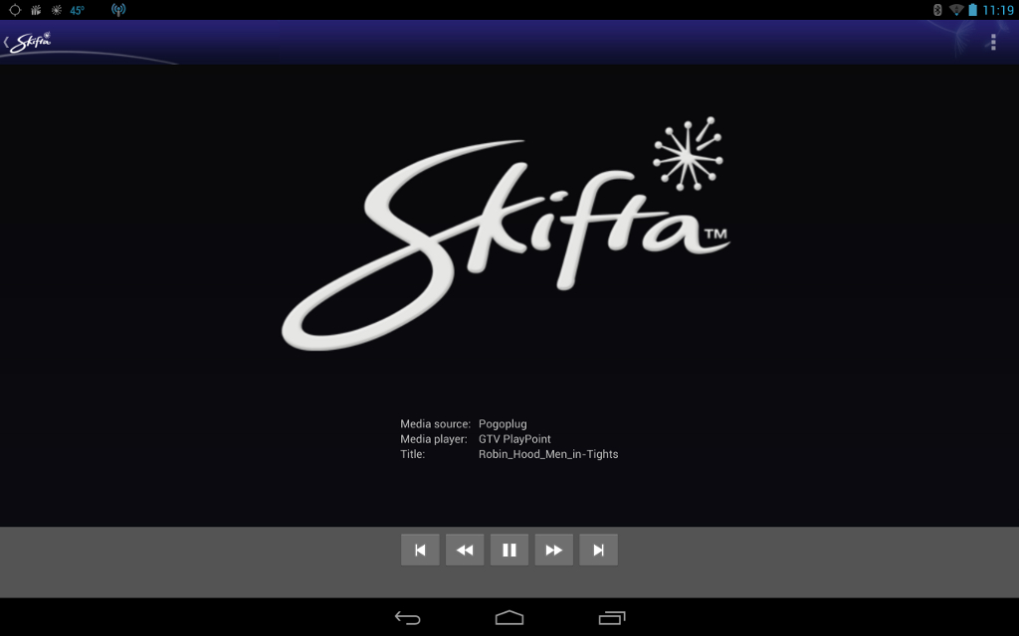Tap the large Skifta logo artwork
Image resolution: width=1019 pixels, height=636 pixels.
[507, 234]
